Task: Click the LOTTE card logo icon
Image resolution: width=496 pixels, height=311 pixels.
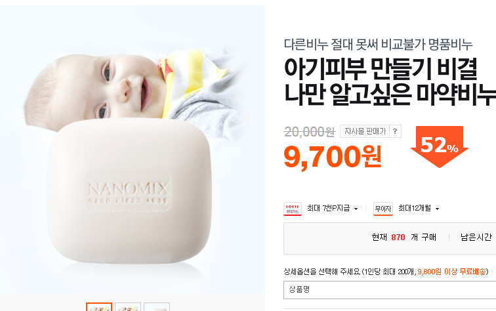Action: [x=293, y=209]
